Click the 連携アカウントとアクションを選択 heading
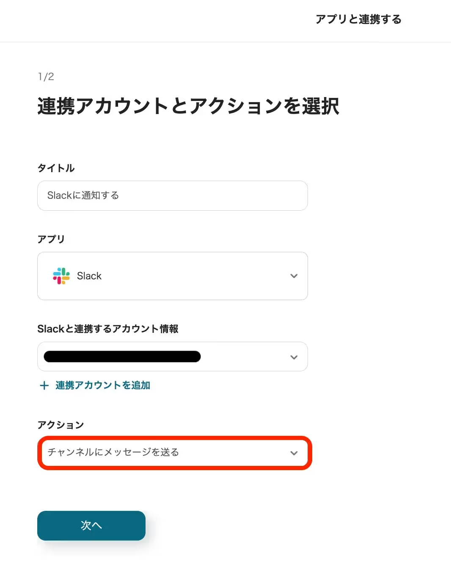The width and height of the screenshot is (451, 563). pyautogui.click(x=188, y=106)
